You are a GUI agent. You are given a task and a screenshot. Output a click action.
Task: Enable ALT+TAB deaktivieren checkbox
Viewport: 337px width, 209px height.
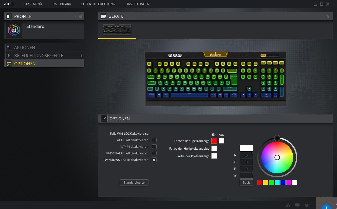coord(154,140)
